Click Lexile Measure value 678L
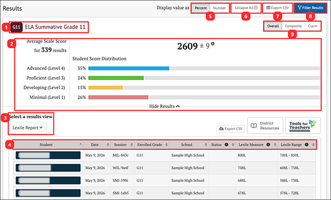This screenshot has height=200, width=331. [x=242, y=193]
